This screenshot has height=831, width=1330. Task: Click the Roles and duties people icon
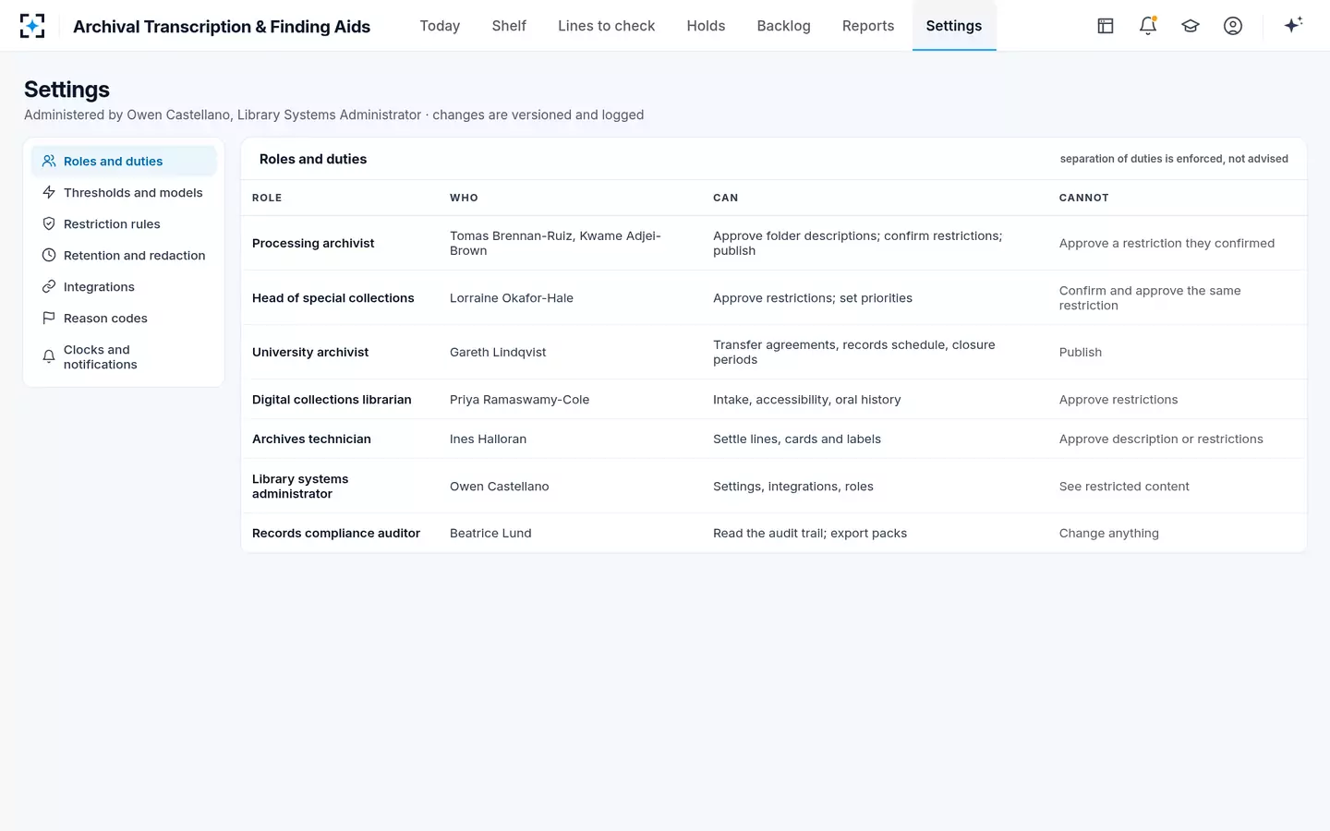click(x=49, y=161)
